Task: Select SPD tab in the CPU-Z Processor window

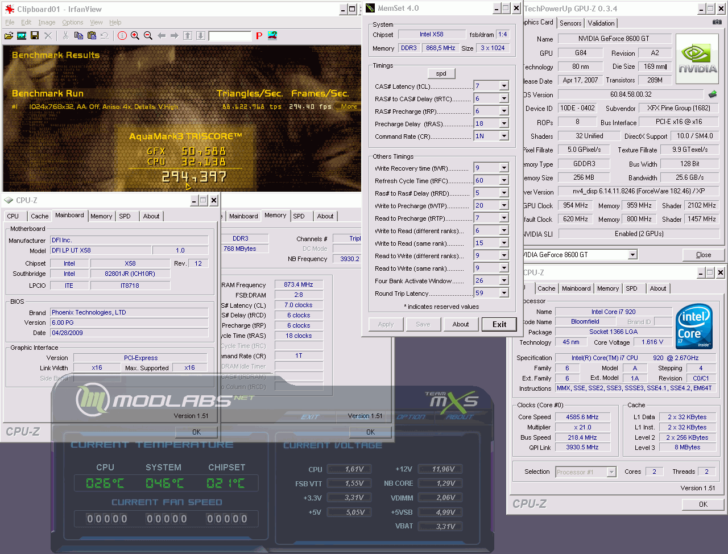Action: 632,288
